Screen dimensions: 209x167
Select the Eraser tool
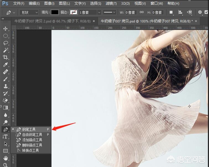click(5, 101)
